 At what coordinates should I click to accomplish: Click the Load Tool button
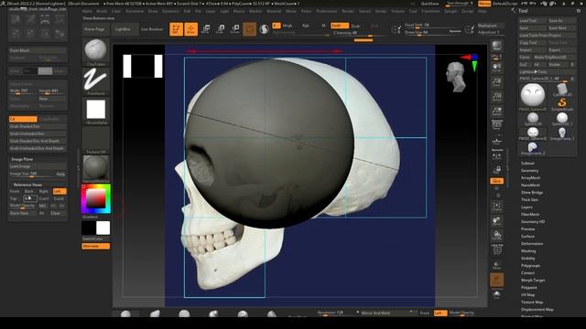tap(532, 21)
